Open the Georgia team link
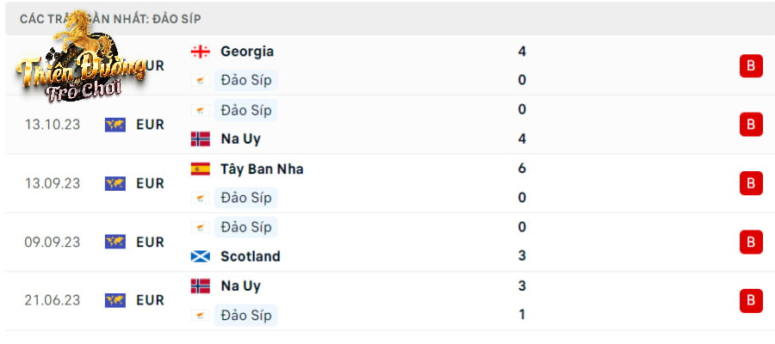This screenshot has height=344, width=775. [x=247, y=52]
